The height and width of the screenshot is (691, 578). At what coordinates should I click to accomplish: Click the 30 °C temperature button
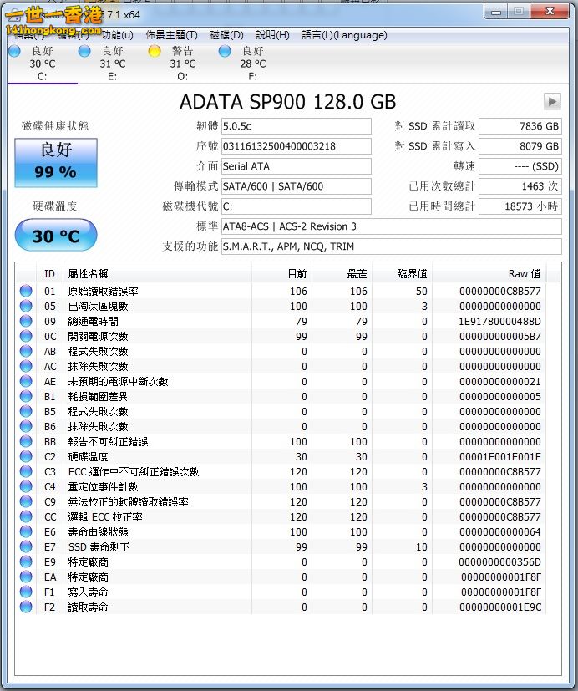pos(56,236)
